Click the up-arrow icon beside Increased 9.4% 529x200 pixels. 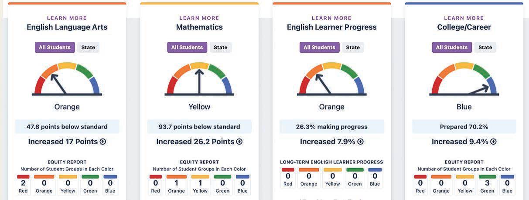[x=493, y=142]
